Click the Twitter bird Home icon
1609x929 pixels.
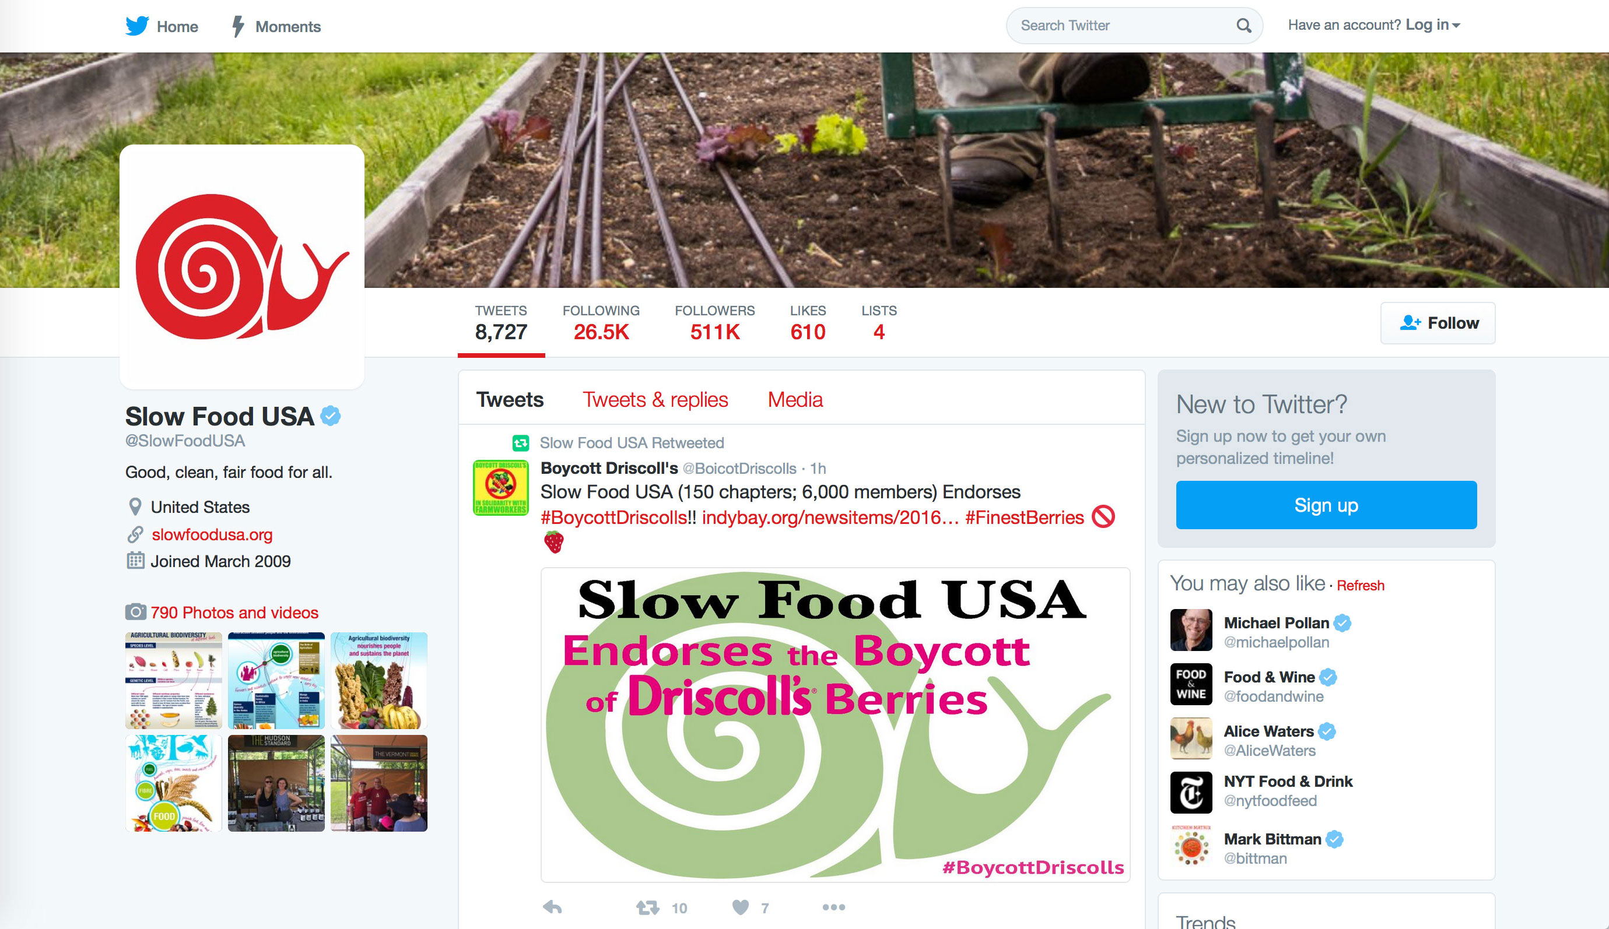137,26
